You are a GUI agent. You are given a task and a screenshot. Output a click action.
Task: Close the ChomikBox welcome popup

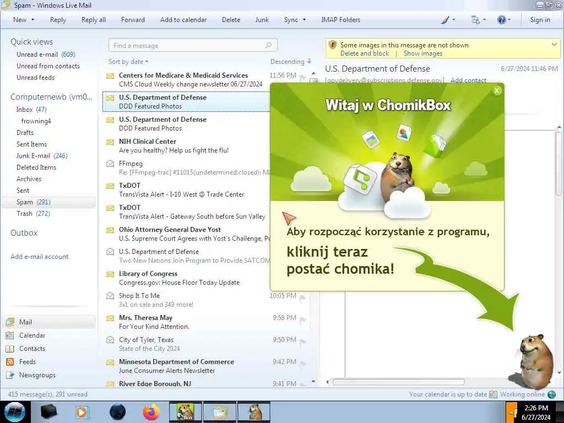[x=497, y=91]
